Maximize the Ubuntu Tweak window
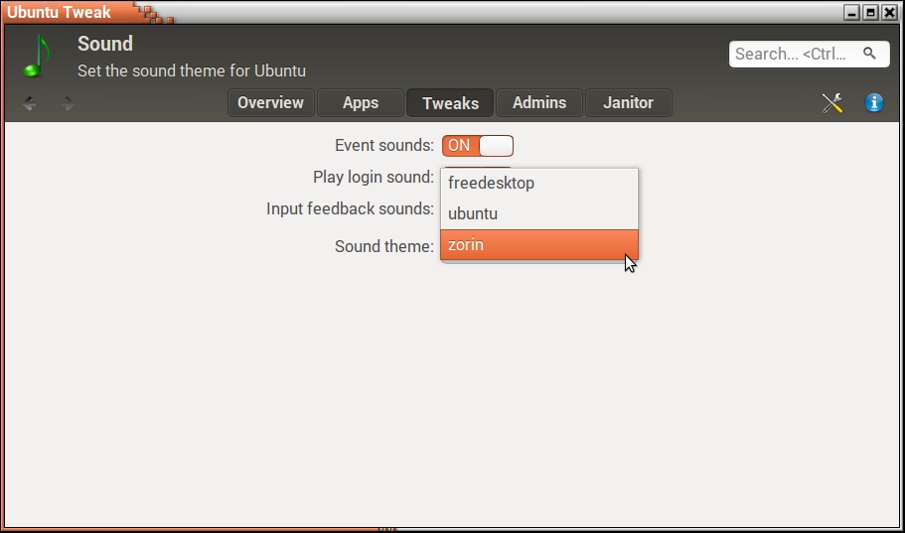Image resolution: width=905 pixels, height=533 pixels. [x=870, y=13]
